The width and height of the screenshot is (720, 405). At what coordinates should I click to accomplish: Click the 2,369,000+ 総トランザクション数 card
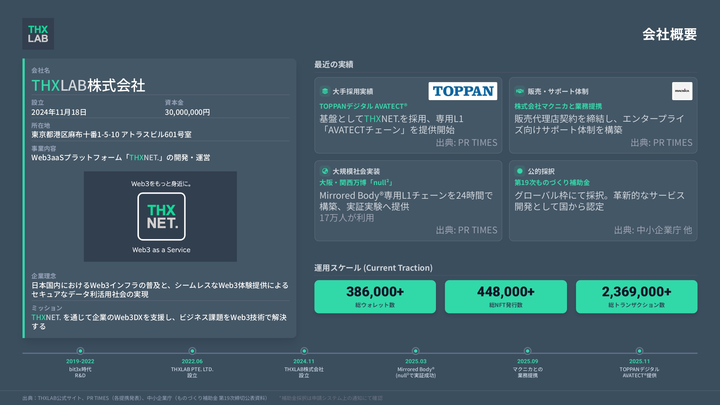[x=636, y=297]
